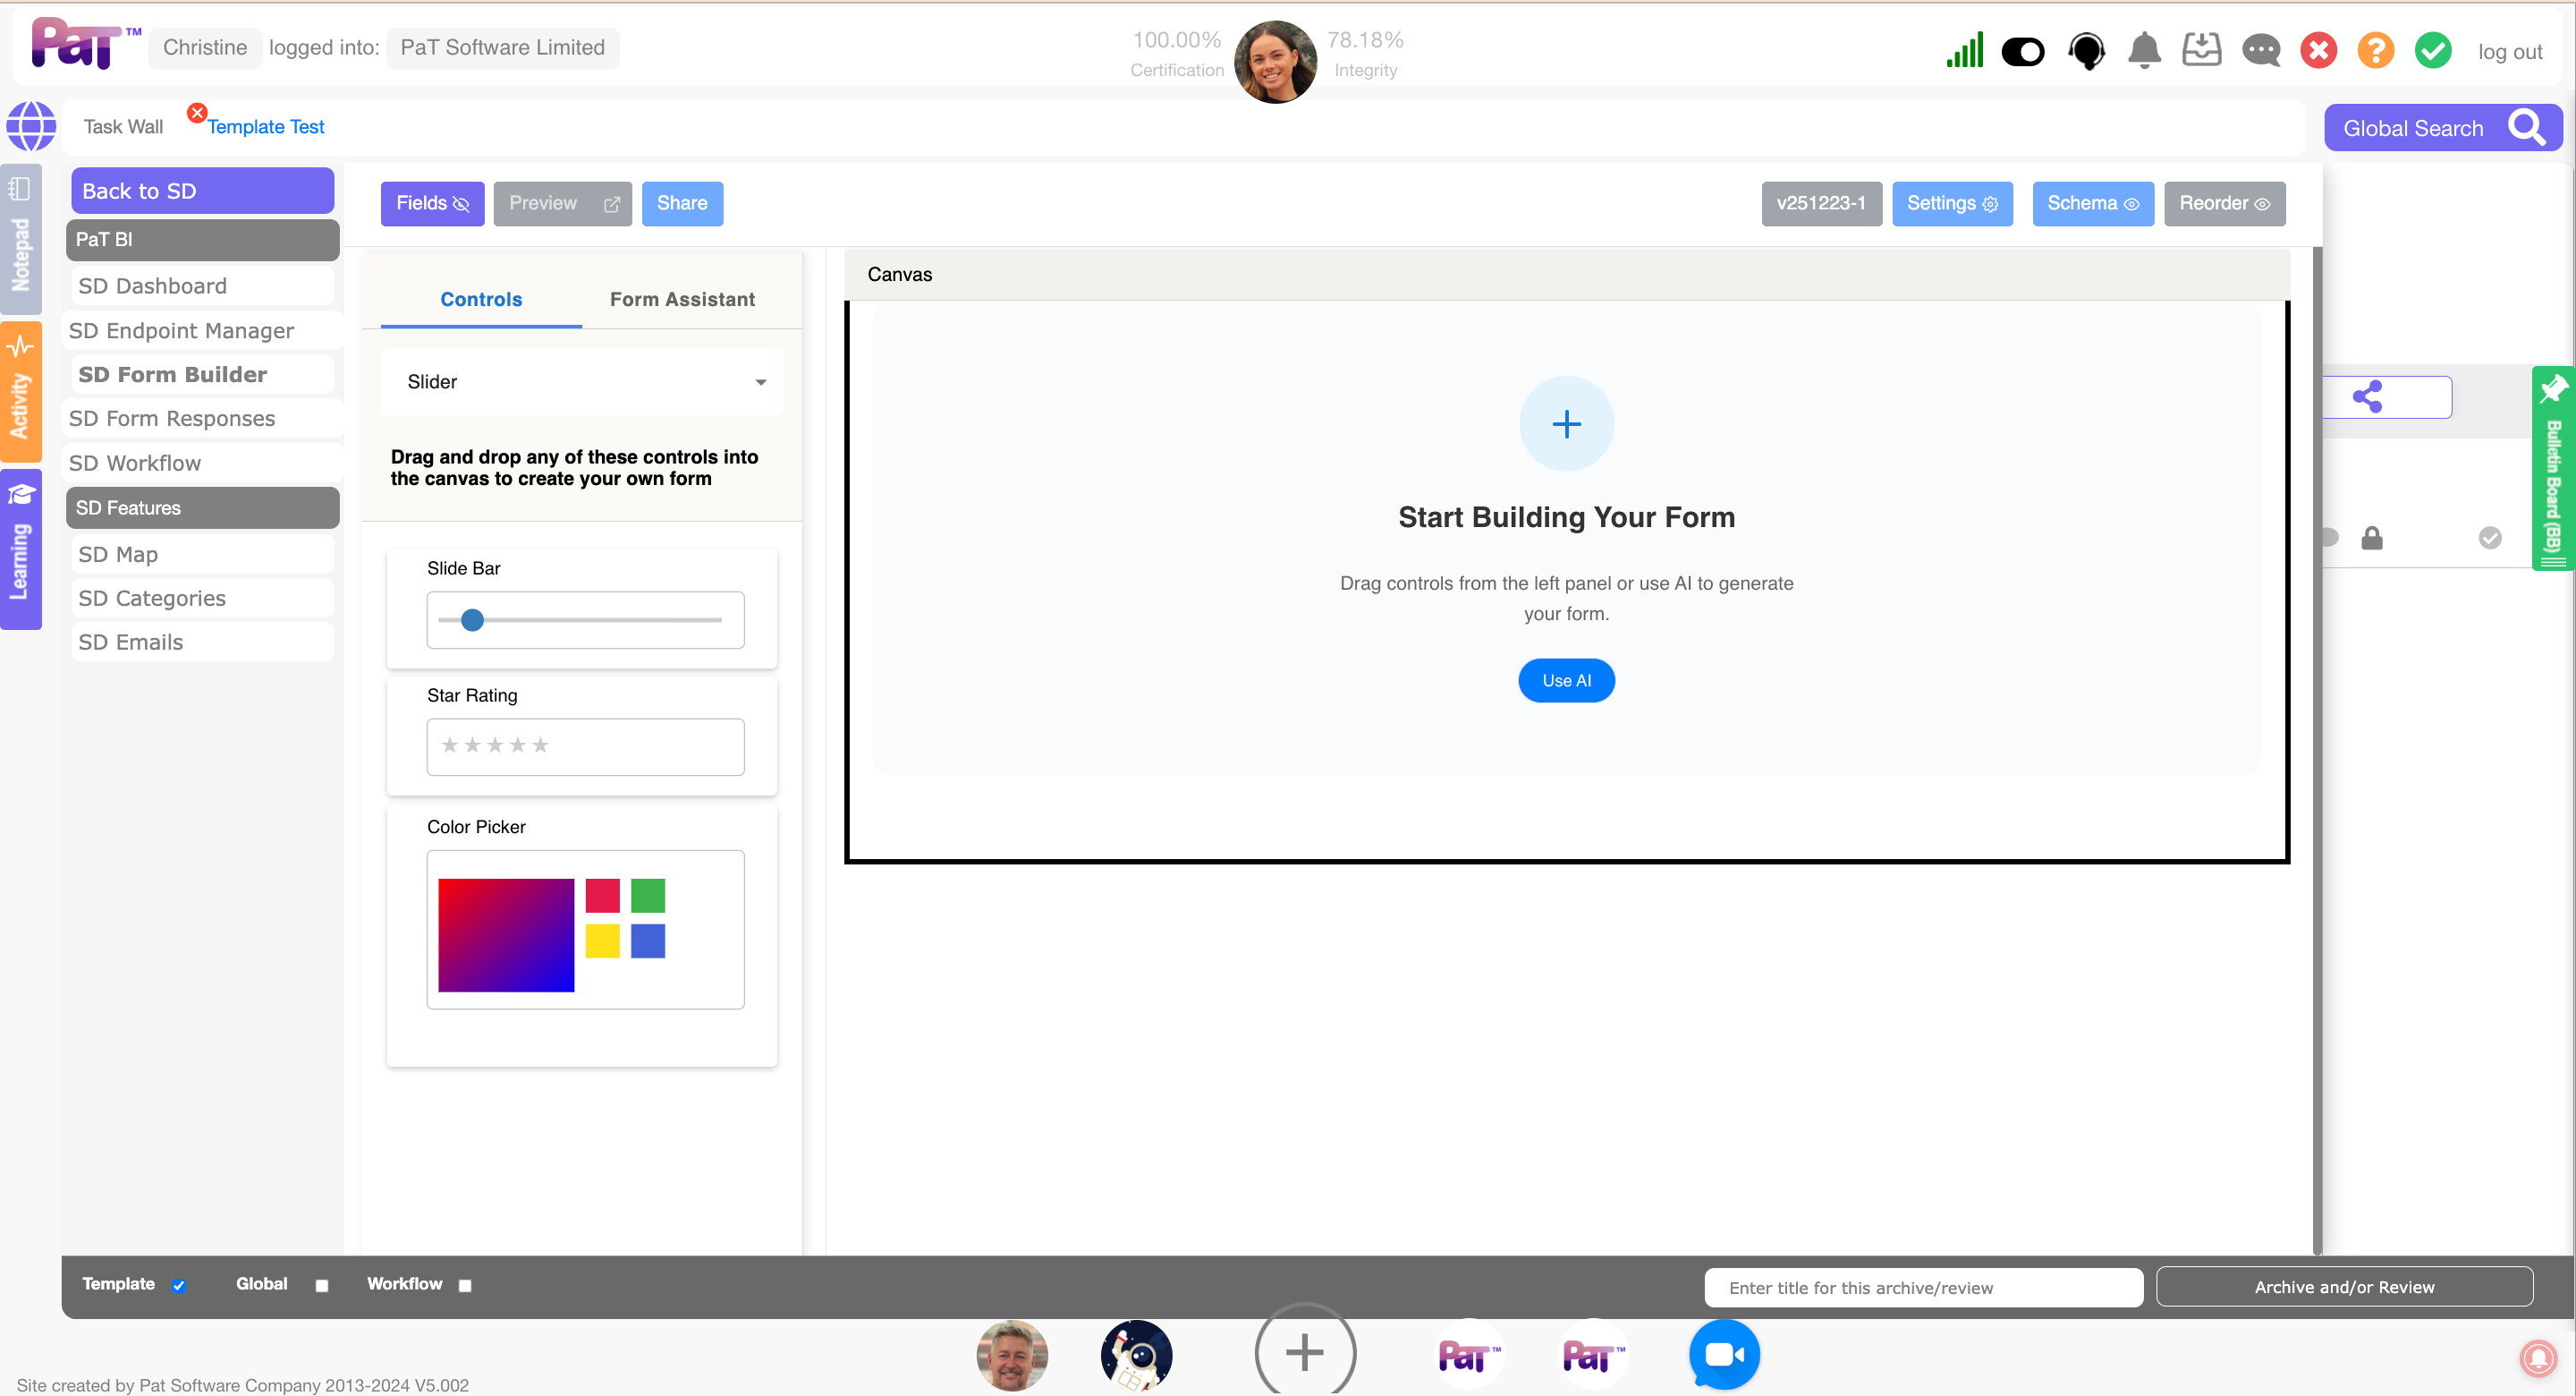This screenshot has width=2576, height=1396.
Task: Click the orange question mark help icon
Action: pos(2375,50)
